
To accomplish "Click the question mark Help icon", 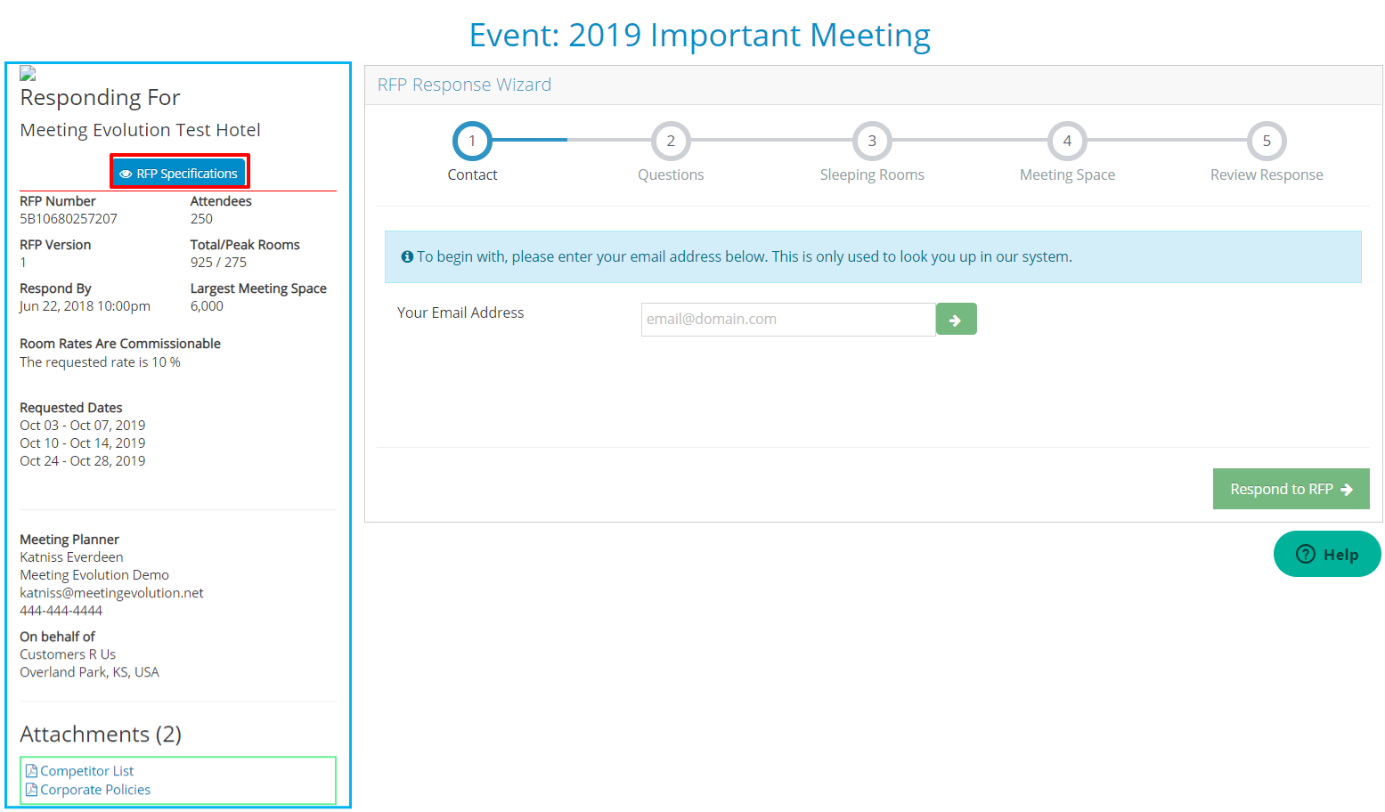I will pos(1305,554).
